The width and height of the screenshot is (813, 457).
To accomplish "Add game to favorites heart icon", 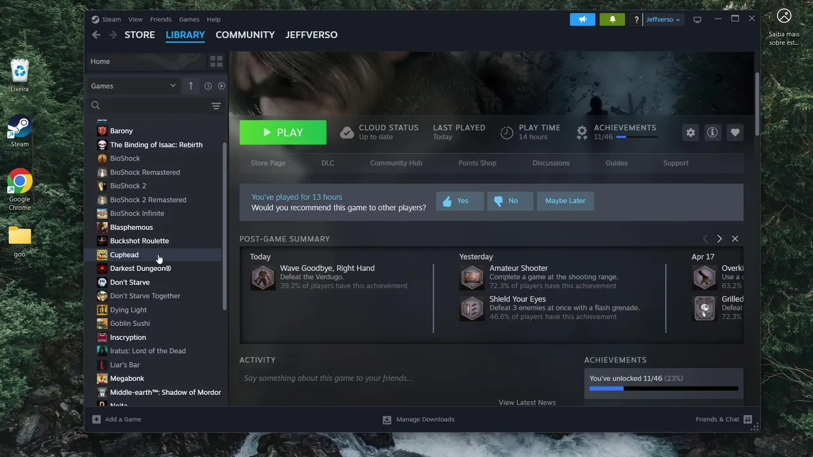I will (735, 133).
